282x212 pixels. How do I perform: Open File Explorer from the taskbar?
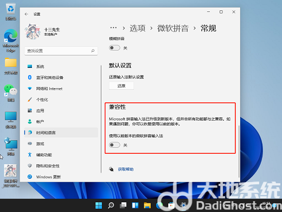tap(148, 205)
